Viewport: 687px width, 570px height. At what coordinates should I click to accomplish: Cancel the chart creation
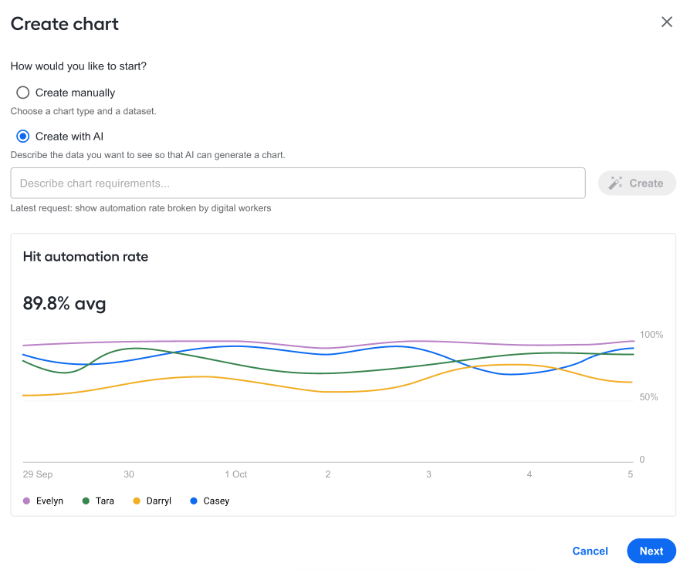coord(590,551)
